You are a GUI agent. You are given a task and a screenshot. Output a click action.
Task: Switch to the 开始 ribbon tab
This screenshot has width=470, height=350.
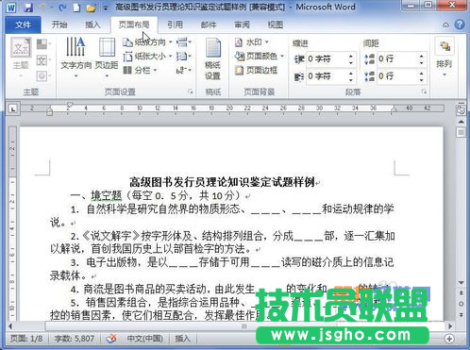click(x=59, y=25)
